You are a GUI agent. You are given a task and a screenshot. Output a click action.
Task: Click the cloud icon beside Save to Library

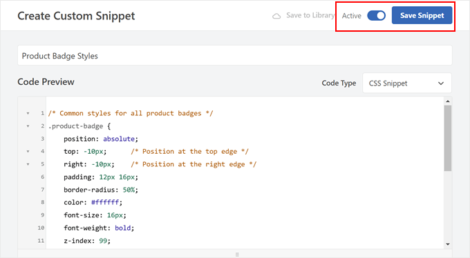point(276,16)
